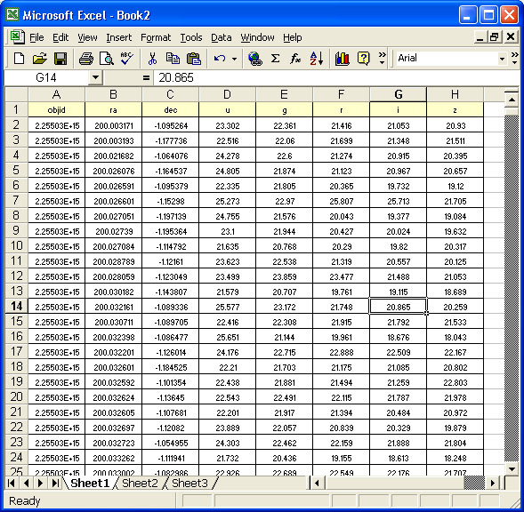The width and height of the screenshot is (524, 512).
Task: Expand the Name Box dropdown next to G14
Action: 95,77
